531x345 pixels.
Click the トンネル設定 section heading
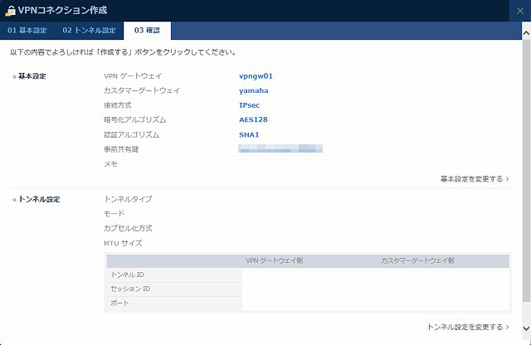pyautogui.click(x=39, y=199)
